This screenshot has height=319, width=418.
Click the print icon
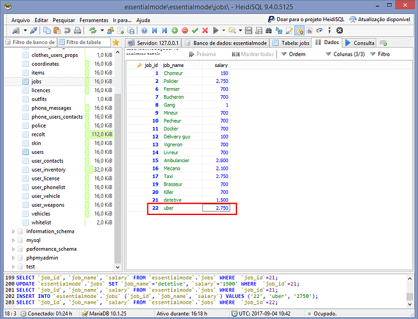pyautogui.click(x=77, y=31)
